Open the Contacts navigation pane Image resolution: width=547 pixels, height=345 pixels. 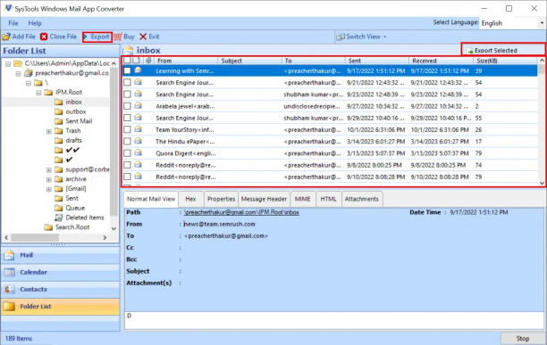pos(60,289)
